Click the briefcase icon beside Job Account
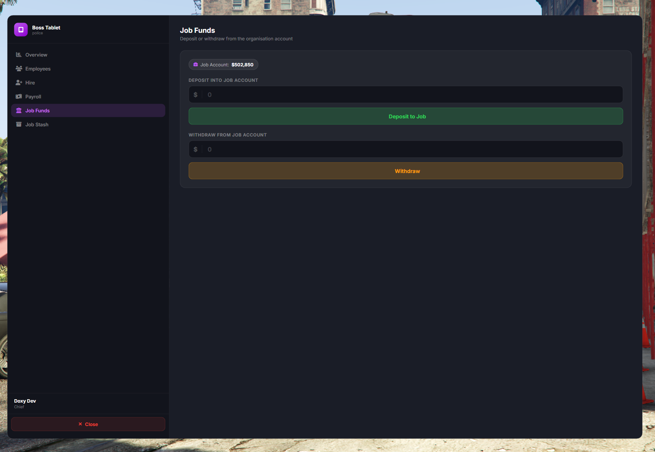The height and width of the screenshot is (452, 655). pyautogui.click(x=196, y=64)
